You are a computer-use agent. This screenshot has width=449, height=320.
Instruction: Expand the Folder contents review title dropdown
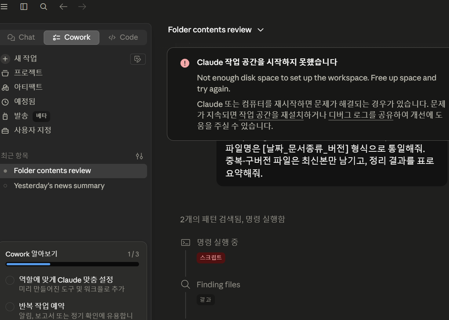(x=260, y=30)
